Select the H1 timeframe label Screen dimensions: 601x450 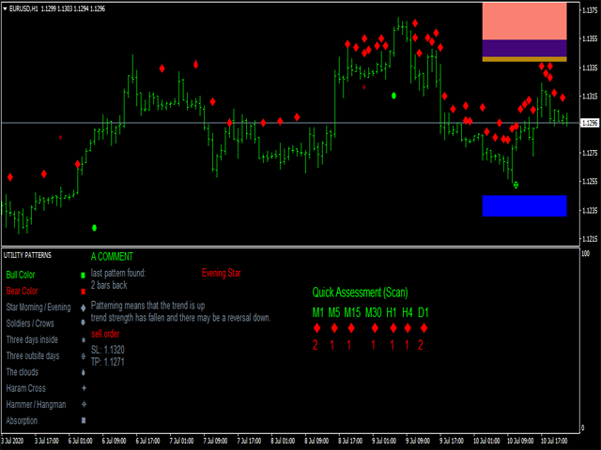click(x=392, y=312)
